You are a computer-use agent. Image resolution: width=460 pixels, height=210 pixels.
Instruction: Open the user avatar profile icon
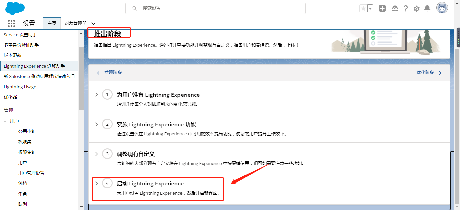coord(441,8)
